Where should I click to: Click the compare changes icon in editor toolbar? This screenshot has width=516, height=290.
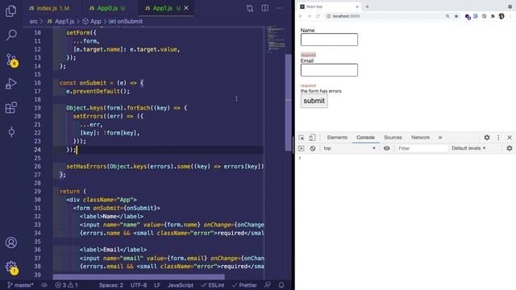tap(250, 8)
